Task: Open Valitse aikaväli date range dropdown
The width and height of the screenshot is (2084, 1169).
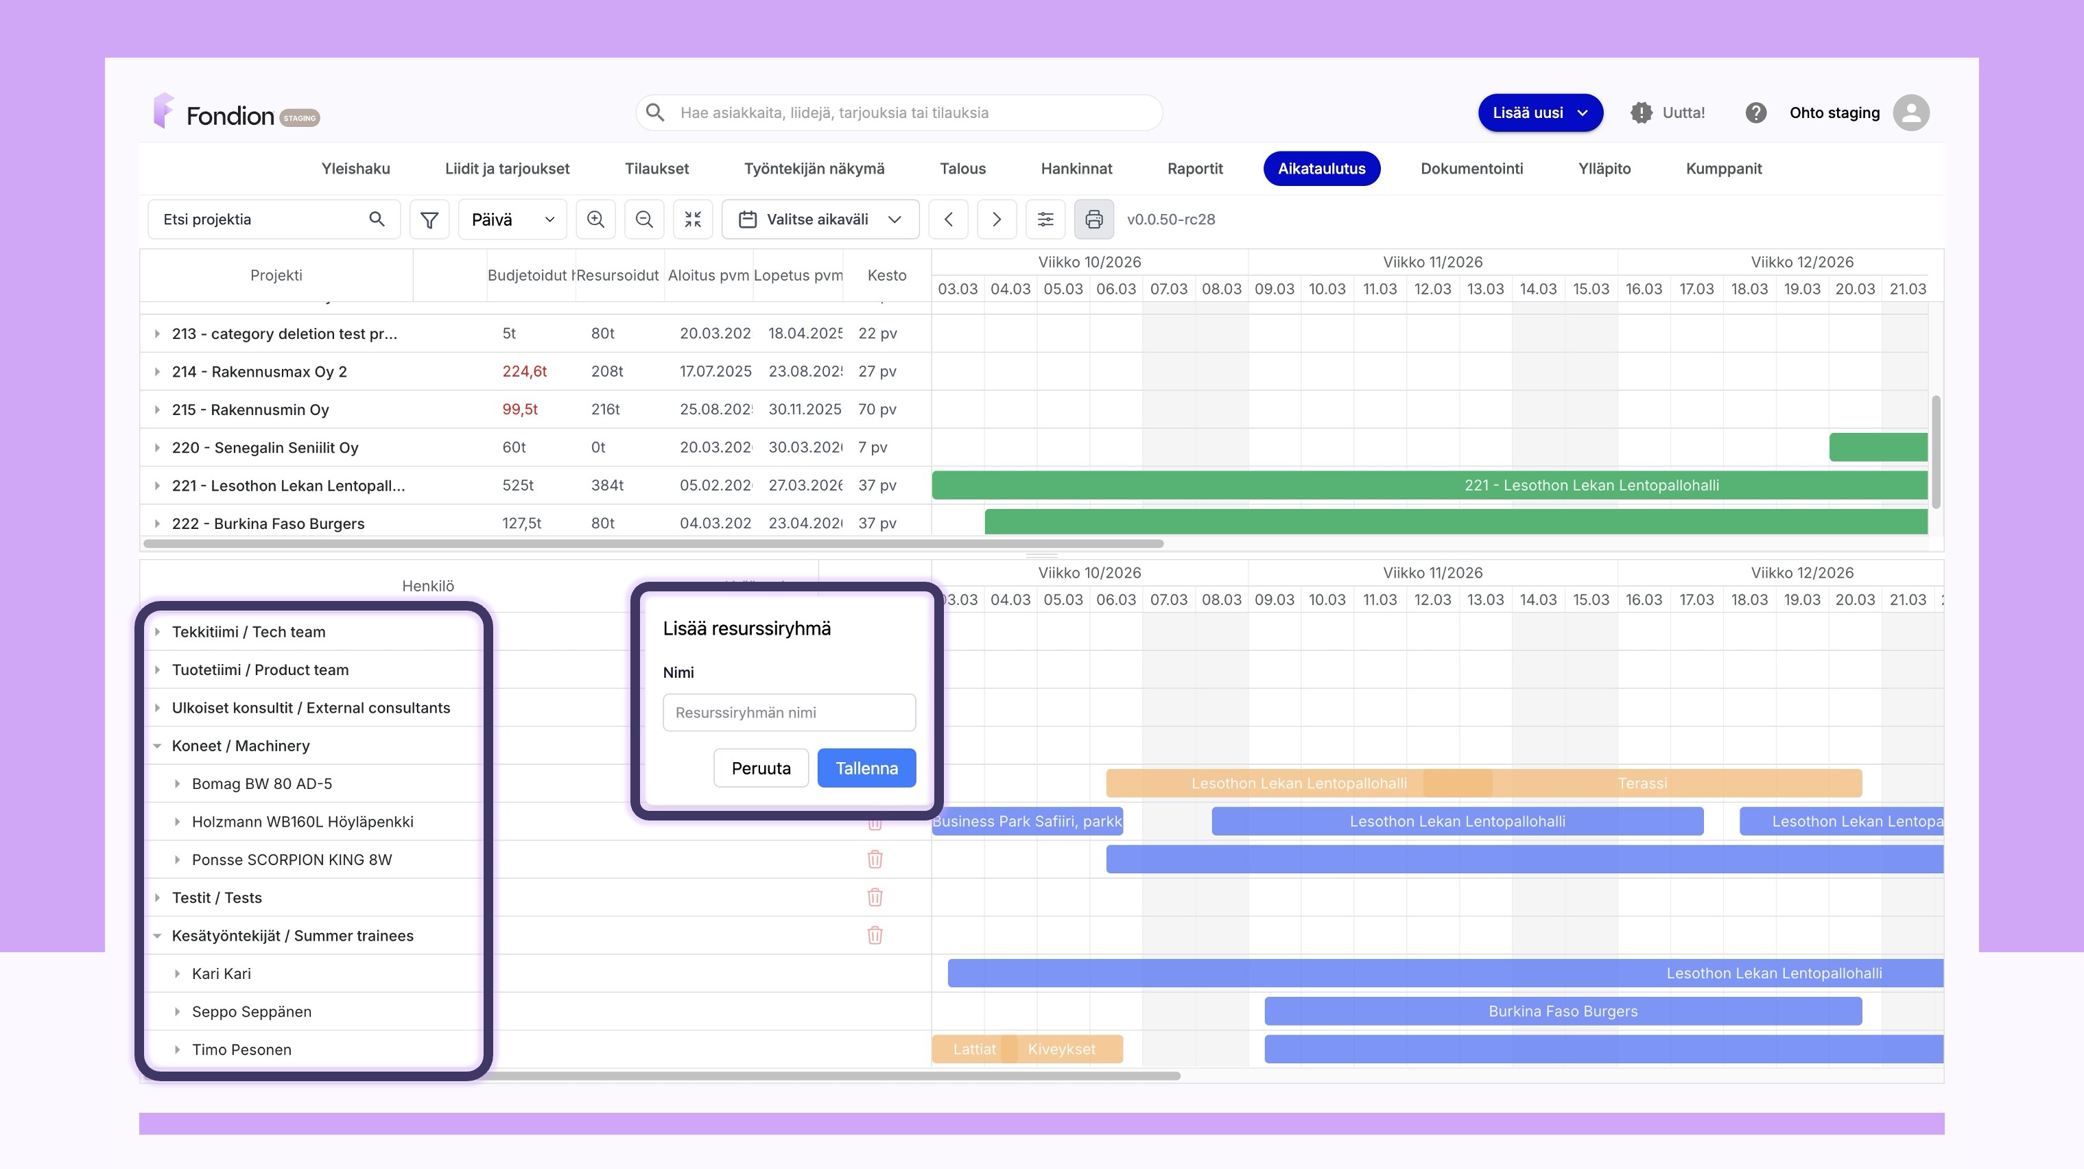Action: pos(820,220)
